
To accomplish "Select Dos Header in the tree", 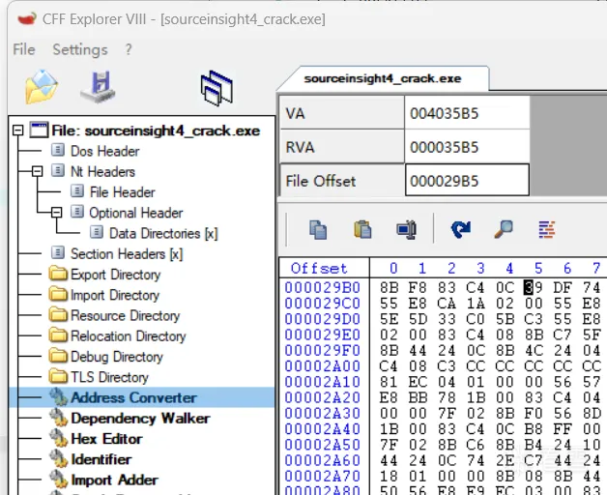I will point(104,151).
